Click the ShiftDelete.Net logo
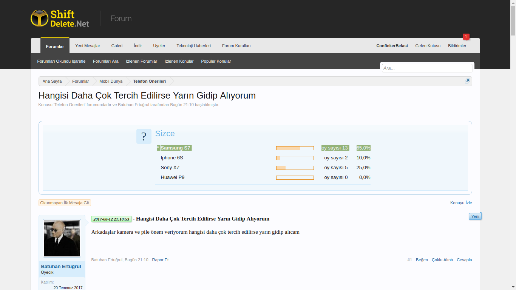Viewport: 516px width, 290px height. pyautogui.click(x=60, y=19)
